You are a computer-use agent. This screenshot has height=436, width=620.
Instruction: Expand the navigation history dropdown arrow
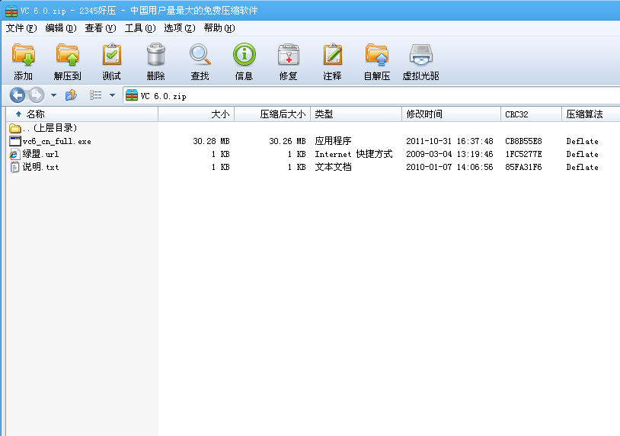pos(54,95)
